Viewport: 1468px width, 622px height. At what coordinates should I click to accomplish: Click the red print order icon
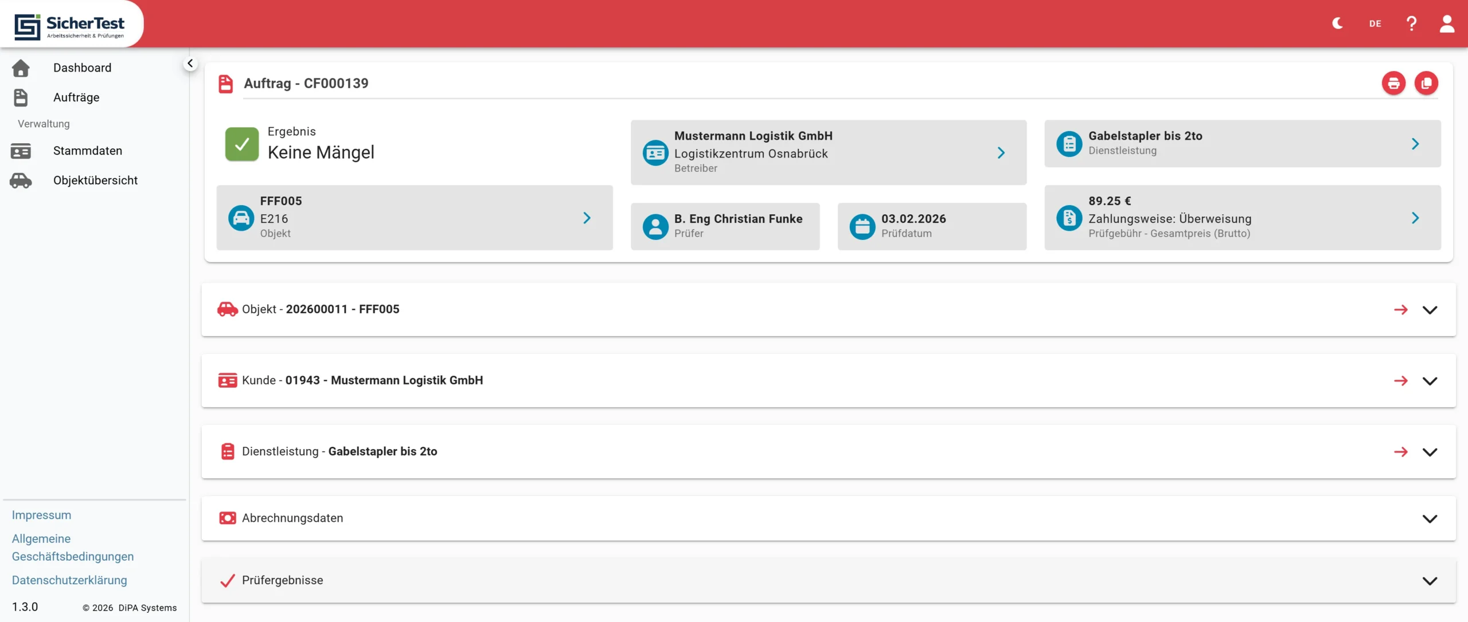(x=1393, y=84)
